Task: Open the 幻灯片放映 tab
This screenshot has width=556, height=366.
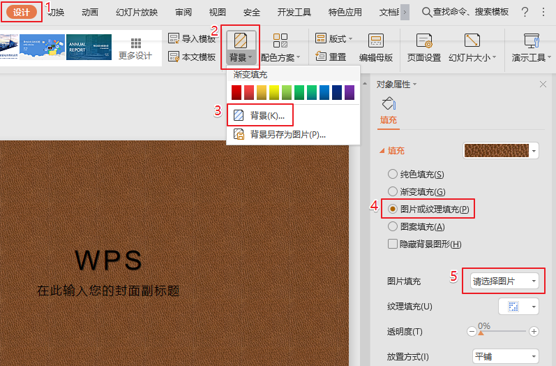Action: pos(137,13)
